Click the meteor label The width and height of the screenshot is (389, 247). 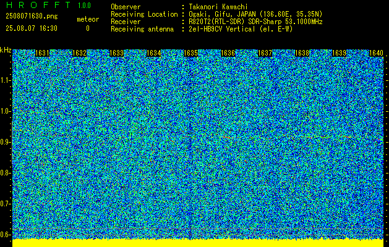tap(88, 19)
